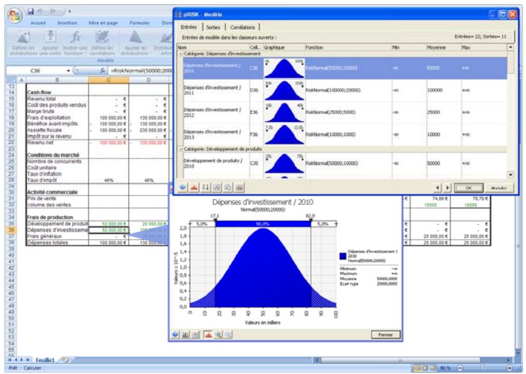Click the help icon in graph window
526x374 pixels.
[x=175, y=334]
